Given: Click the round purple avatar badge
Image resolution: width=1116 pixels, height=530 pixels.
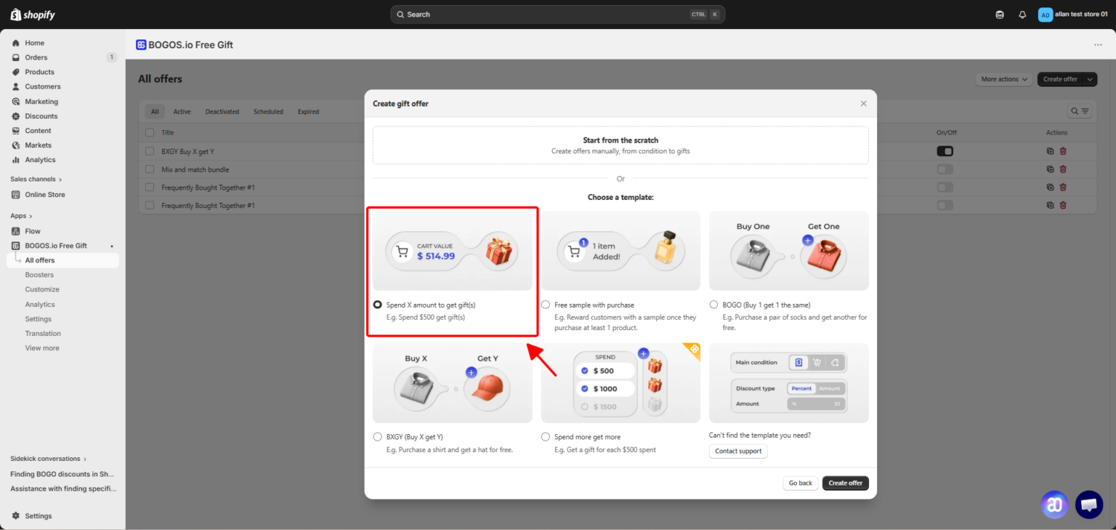Looking at the screenshot, I should pyautogui.click(x=1054, y=505).
